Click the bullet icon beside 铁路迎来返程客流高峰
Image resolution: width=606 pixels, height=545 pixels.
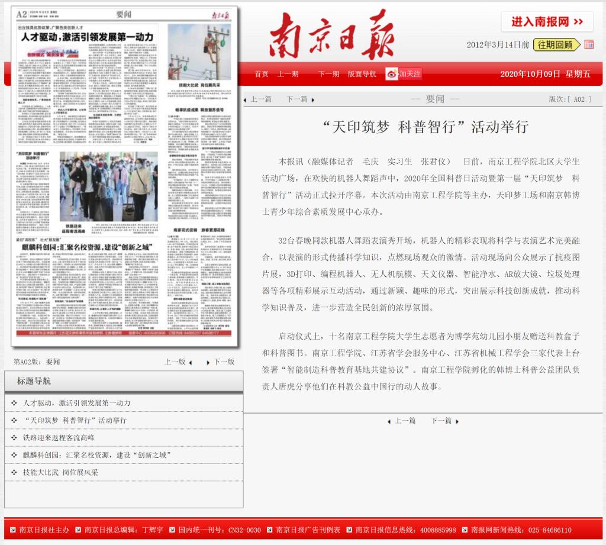[x=14, y=437]
